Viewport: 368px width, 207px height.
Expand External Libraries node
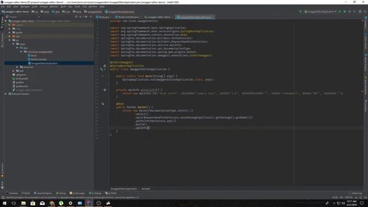[6, 94]
